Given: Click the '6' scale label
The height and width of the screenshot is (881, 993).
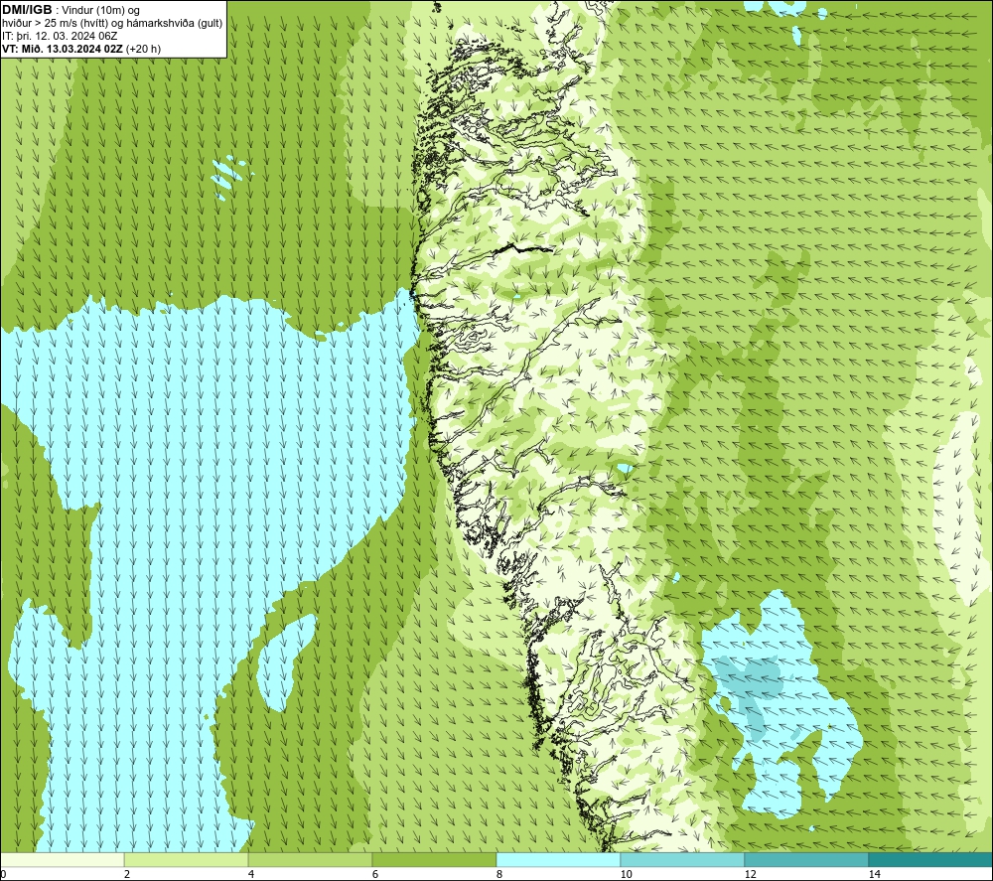Looking at the screenshot, I should [375, 874].
